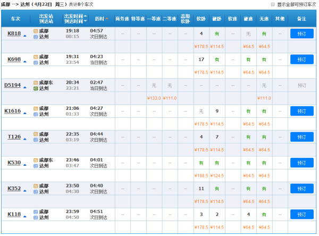
Task: Open the K1616 train number link
Action: point(12,111)
